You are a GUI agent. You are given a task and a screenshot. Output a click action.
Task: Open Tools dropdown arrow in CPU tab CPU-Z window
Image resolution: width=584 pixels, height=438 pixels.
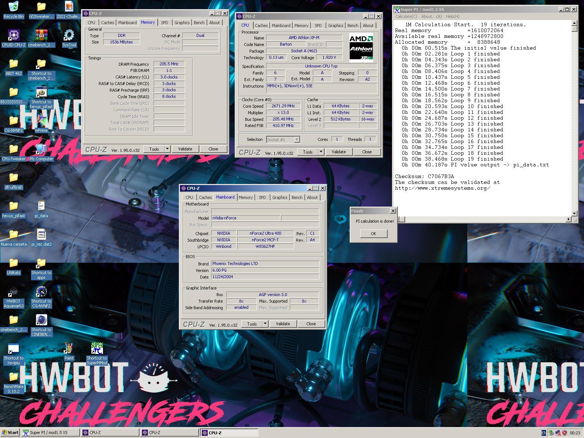point(321,152)
